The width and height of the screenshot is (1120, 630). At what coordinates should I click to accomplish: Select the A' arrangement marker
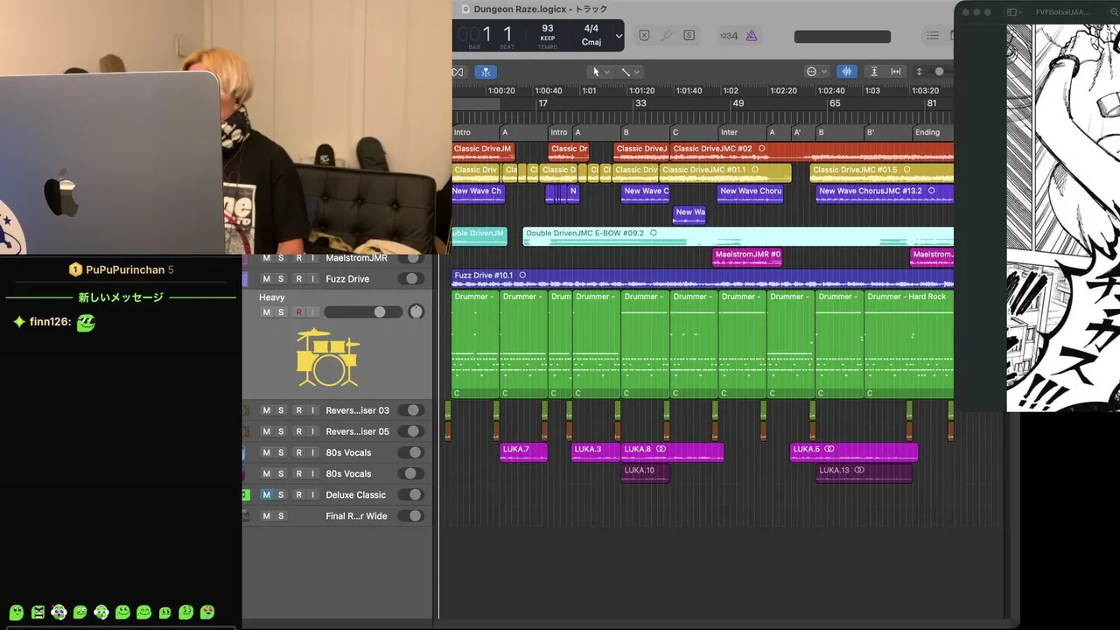point(801,132)
